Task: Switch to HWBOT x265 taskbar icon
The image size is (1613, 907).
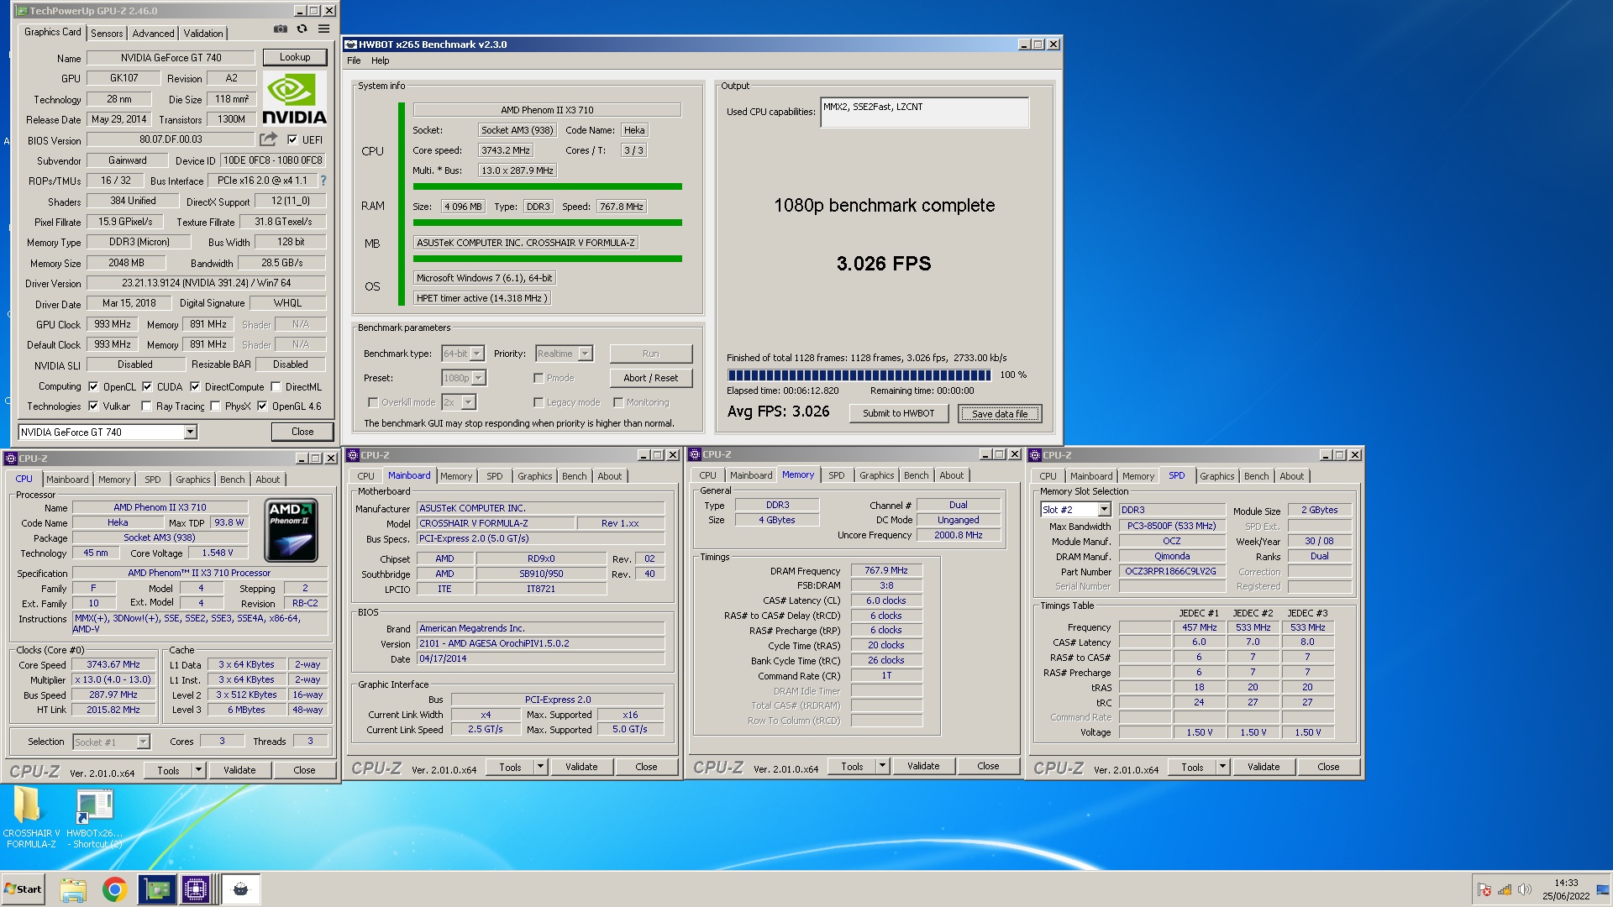Action: click(x=240, y=889)
